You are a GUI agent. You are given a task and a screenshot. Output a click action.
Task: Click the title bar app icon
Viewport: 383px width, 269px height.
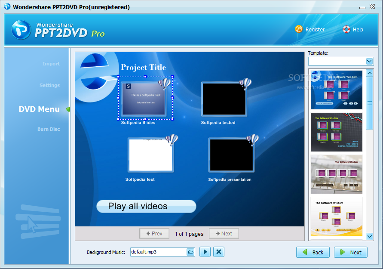7,6
